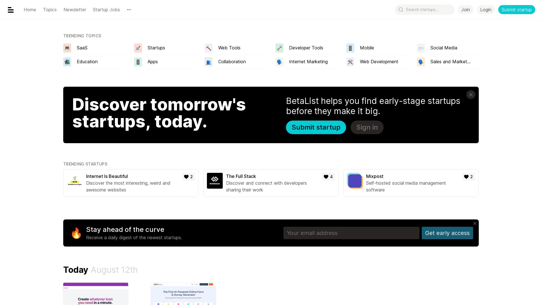Click the Internet Marketing topic icon
The image size is (542, 305).
point(279,62)
